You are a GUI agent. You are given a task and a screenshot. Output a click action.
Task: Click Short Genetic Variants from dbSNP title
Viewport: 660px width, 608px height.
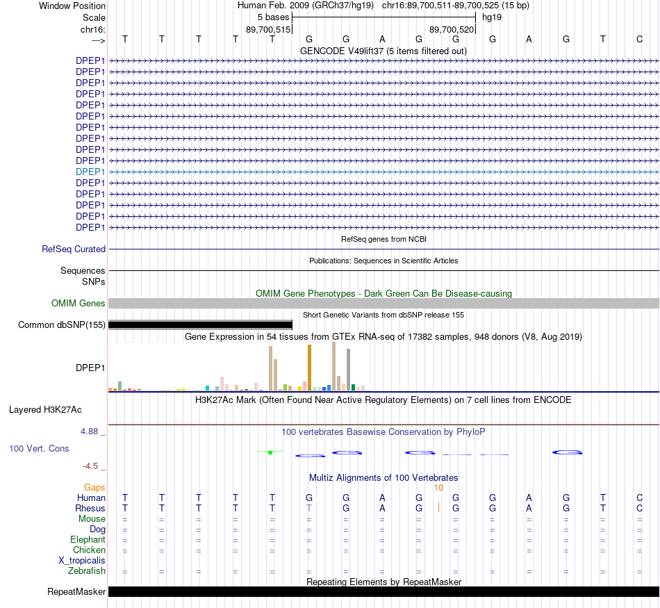pos(383,315)
